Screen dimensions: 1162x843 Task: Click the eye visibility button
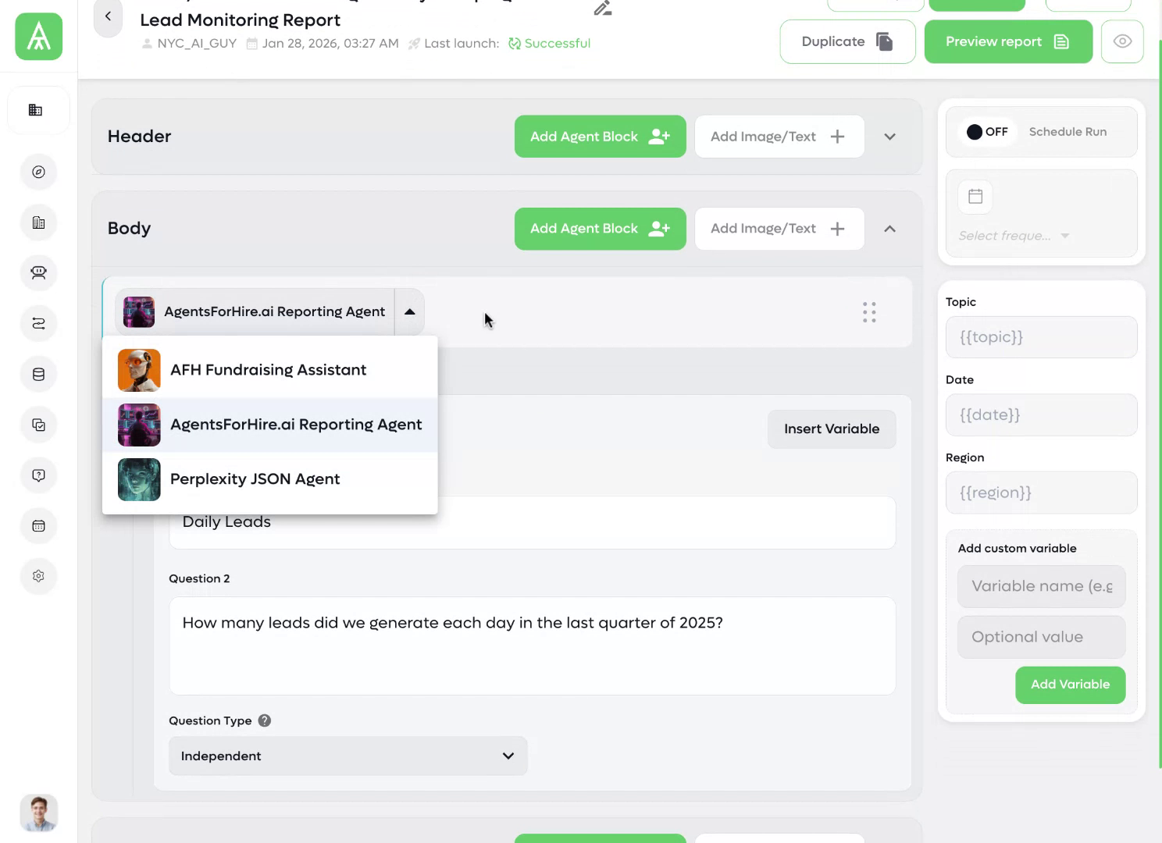click(x=1122, y=41)
